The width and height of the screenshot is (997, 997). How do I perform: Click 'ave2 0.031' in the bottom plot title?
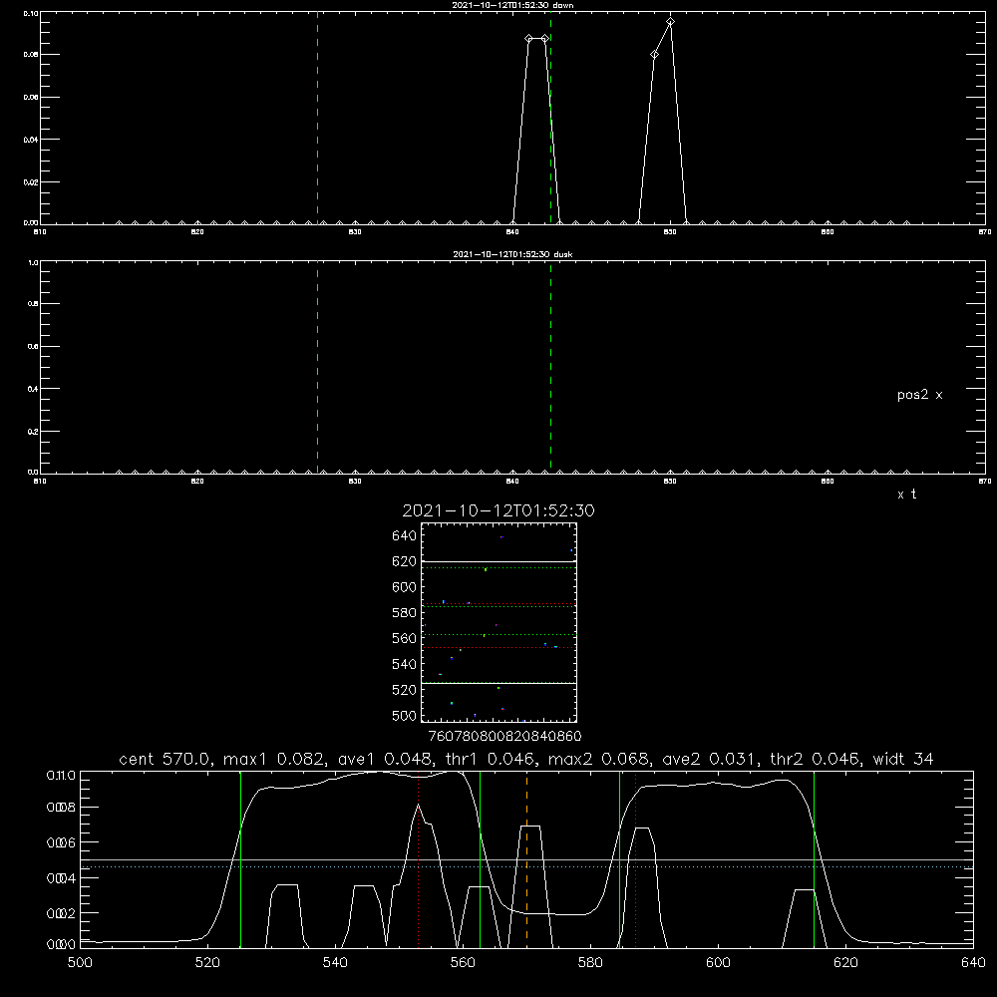click(x=708, y=759)
